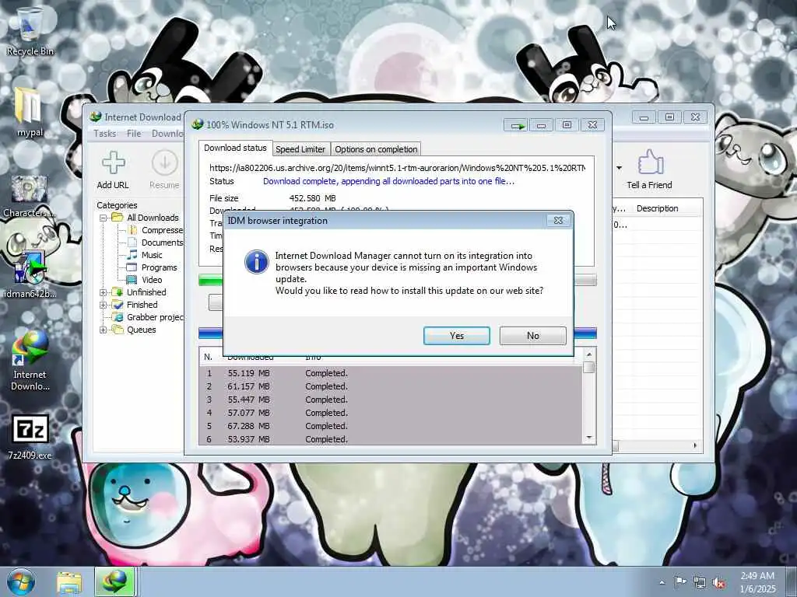Image resolution: width=797 pixels, height=597 pixels.
Task: Click the green arrow button in download window title bar
Action: (516, 125)
